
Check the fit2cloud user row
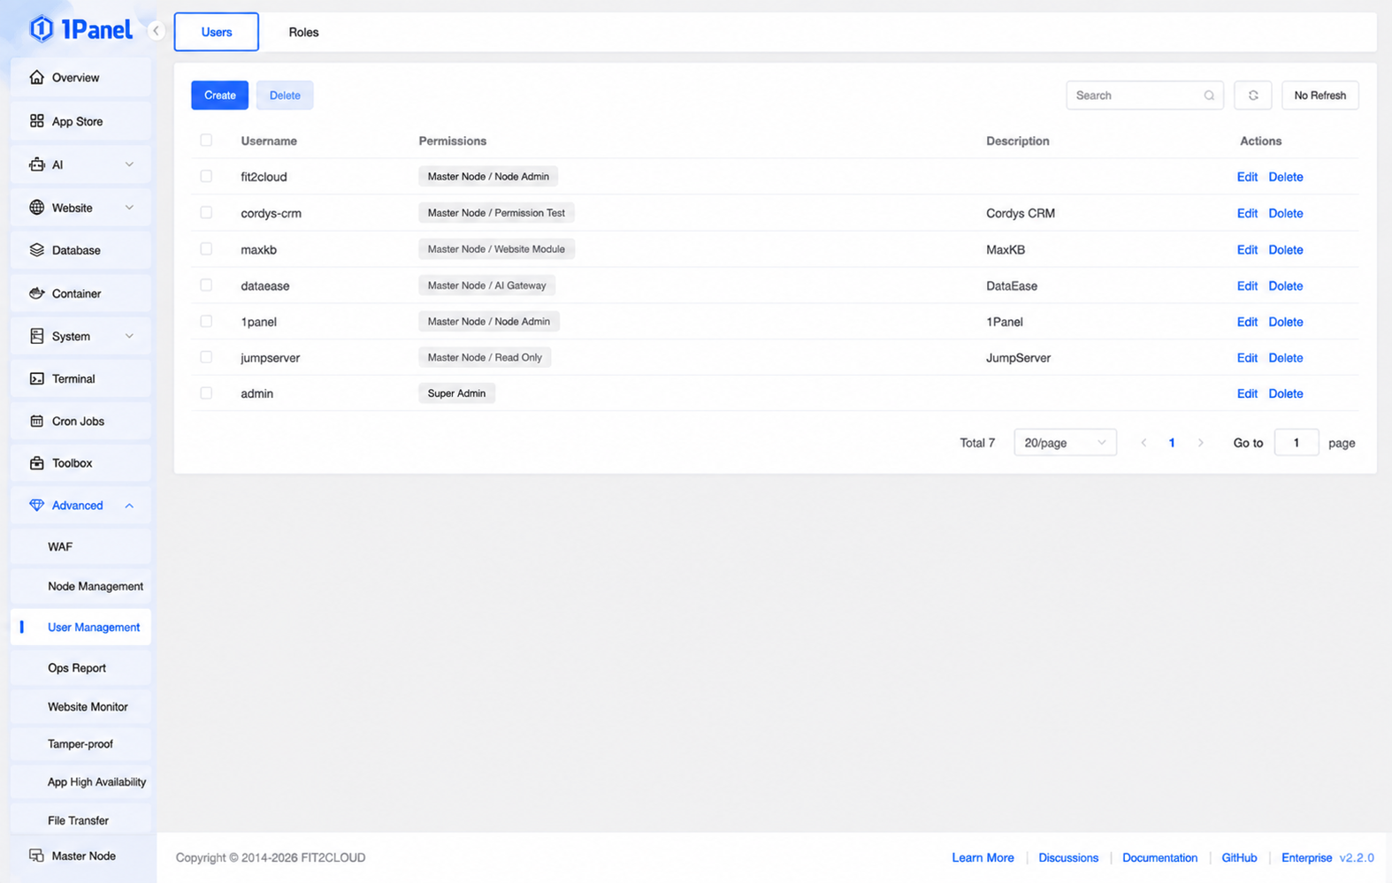pos(206,177)
